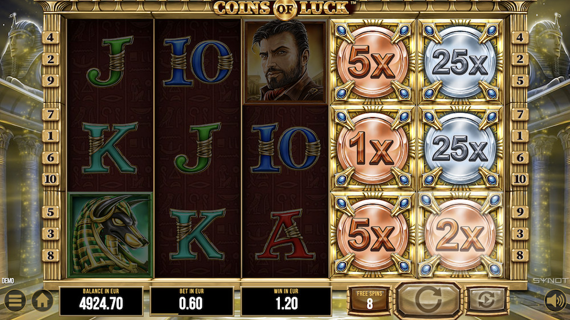Click the bronze 2x coin
This screenshot has height=320, width=570.
460,235
